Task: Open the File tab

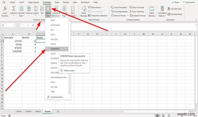Action: point(4,2)
